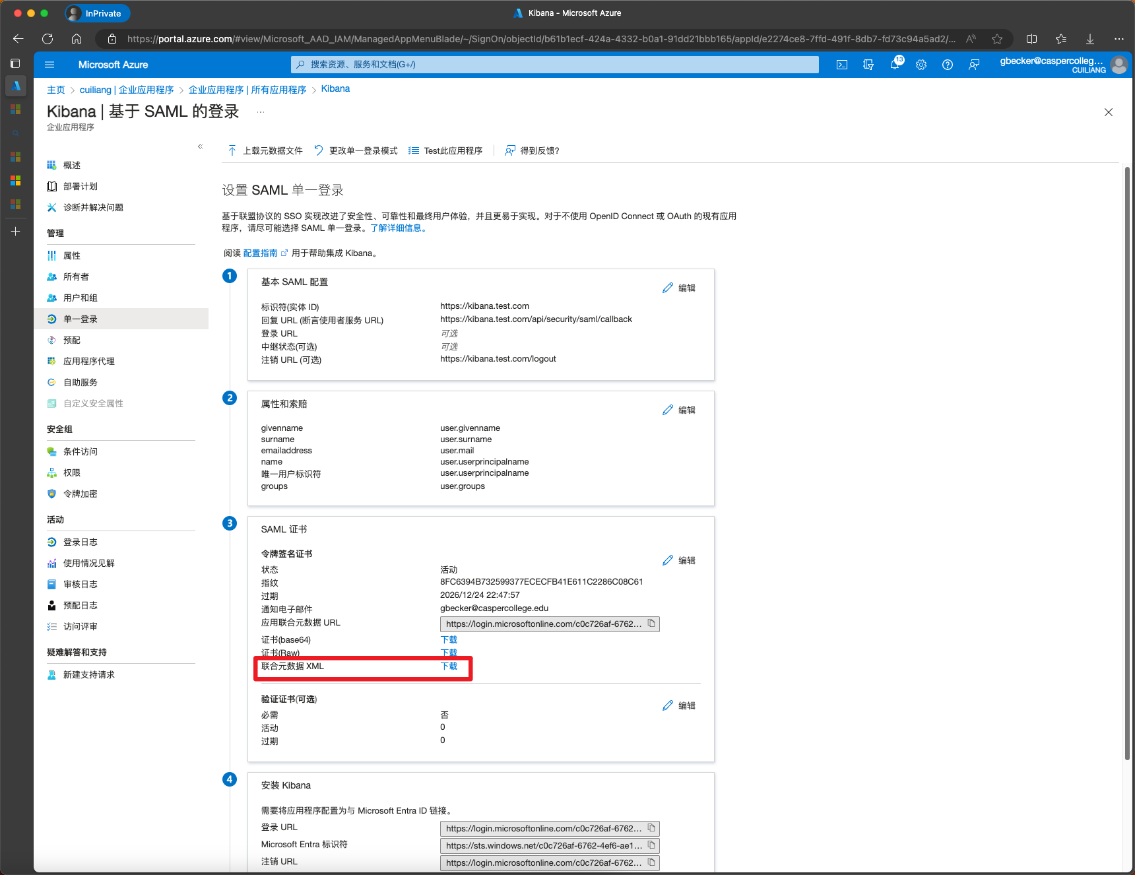The width and height of the screenshot is (1135, 875).
Task: Open the directories and subscriptions filter icon
Action: 868,65
